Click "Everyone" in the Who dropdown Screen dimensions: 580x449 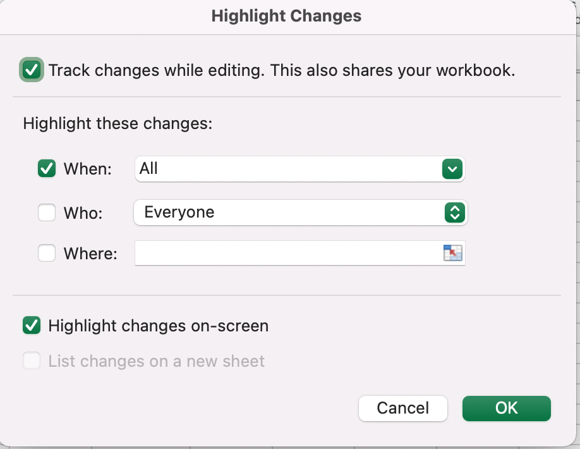[179, 212]
